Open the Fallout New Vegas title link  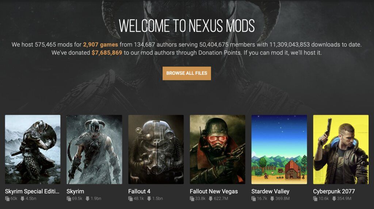point(214,191)
